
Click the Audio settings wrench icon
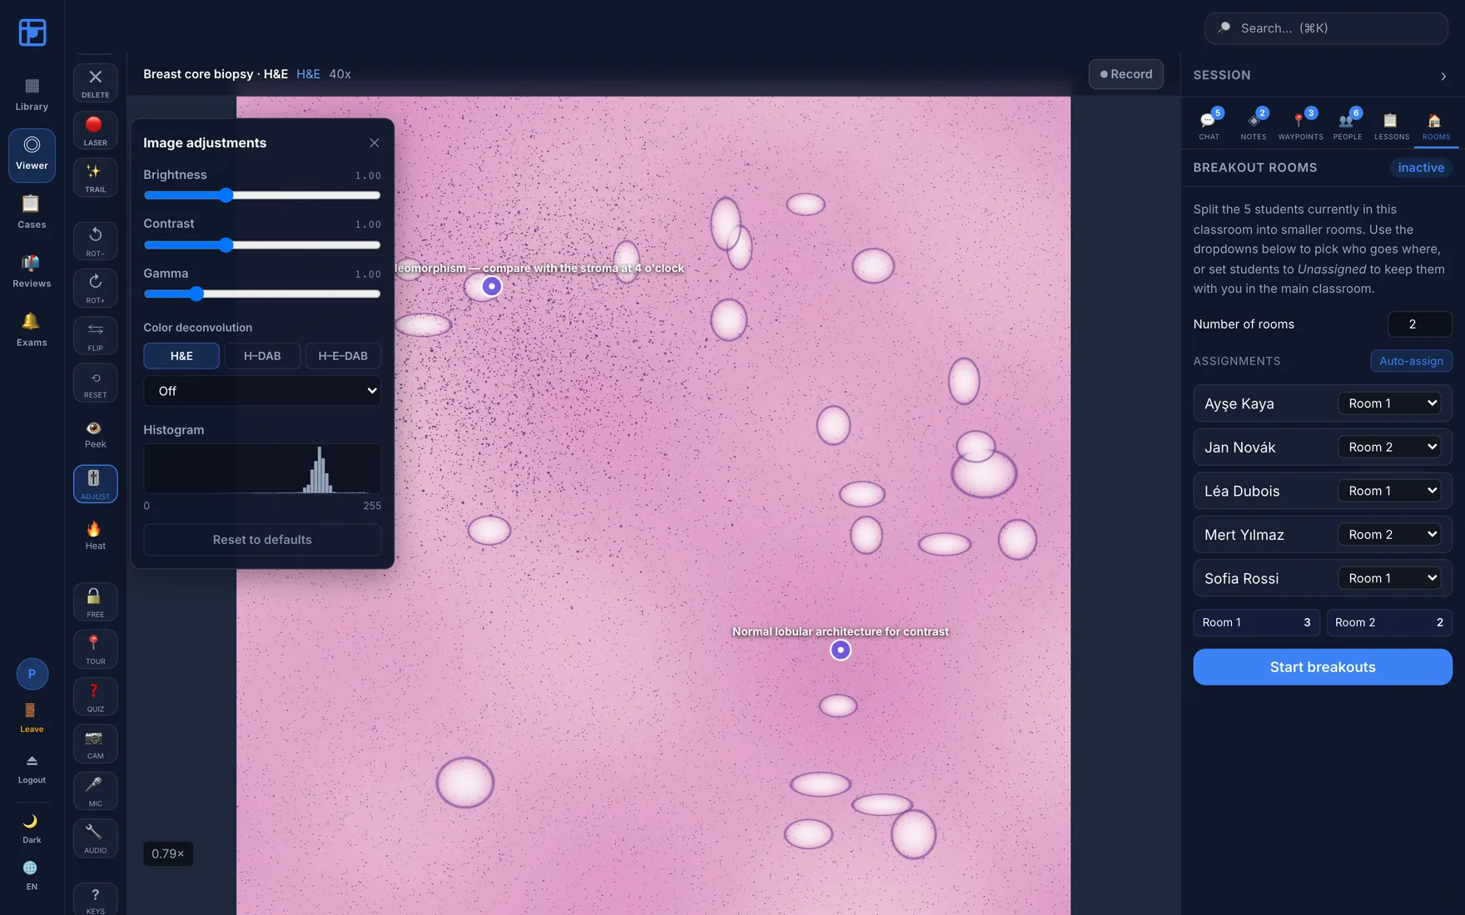click(95, 838)
